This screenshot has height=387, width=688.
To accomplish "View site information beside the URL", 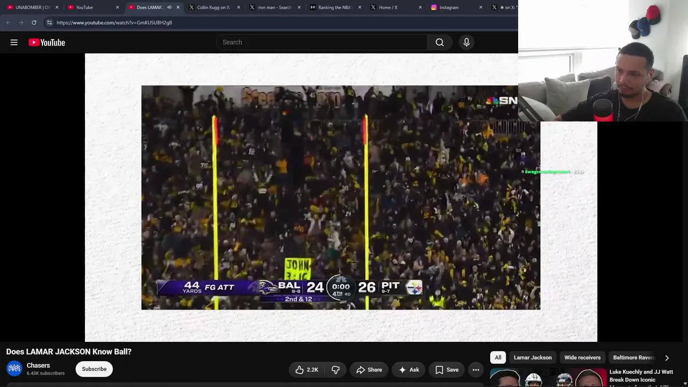I will click(x=49, y=23).
